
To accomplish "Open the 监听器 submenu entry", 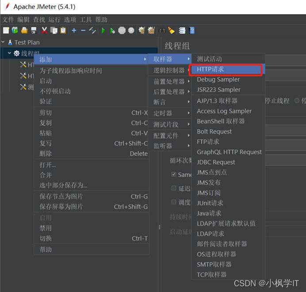I will (x=170, y=146).
